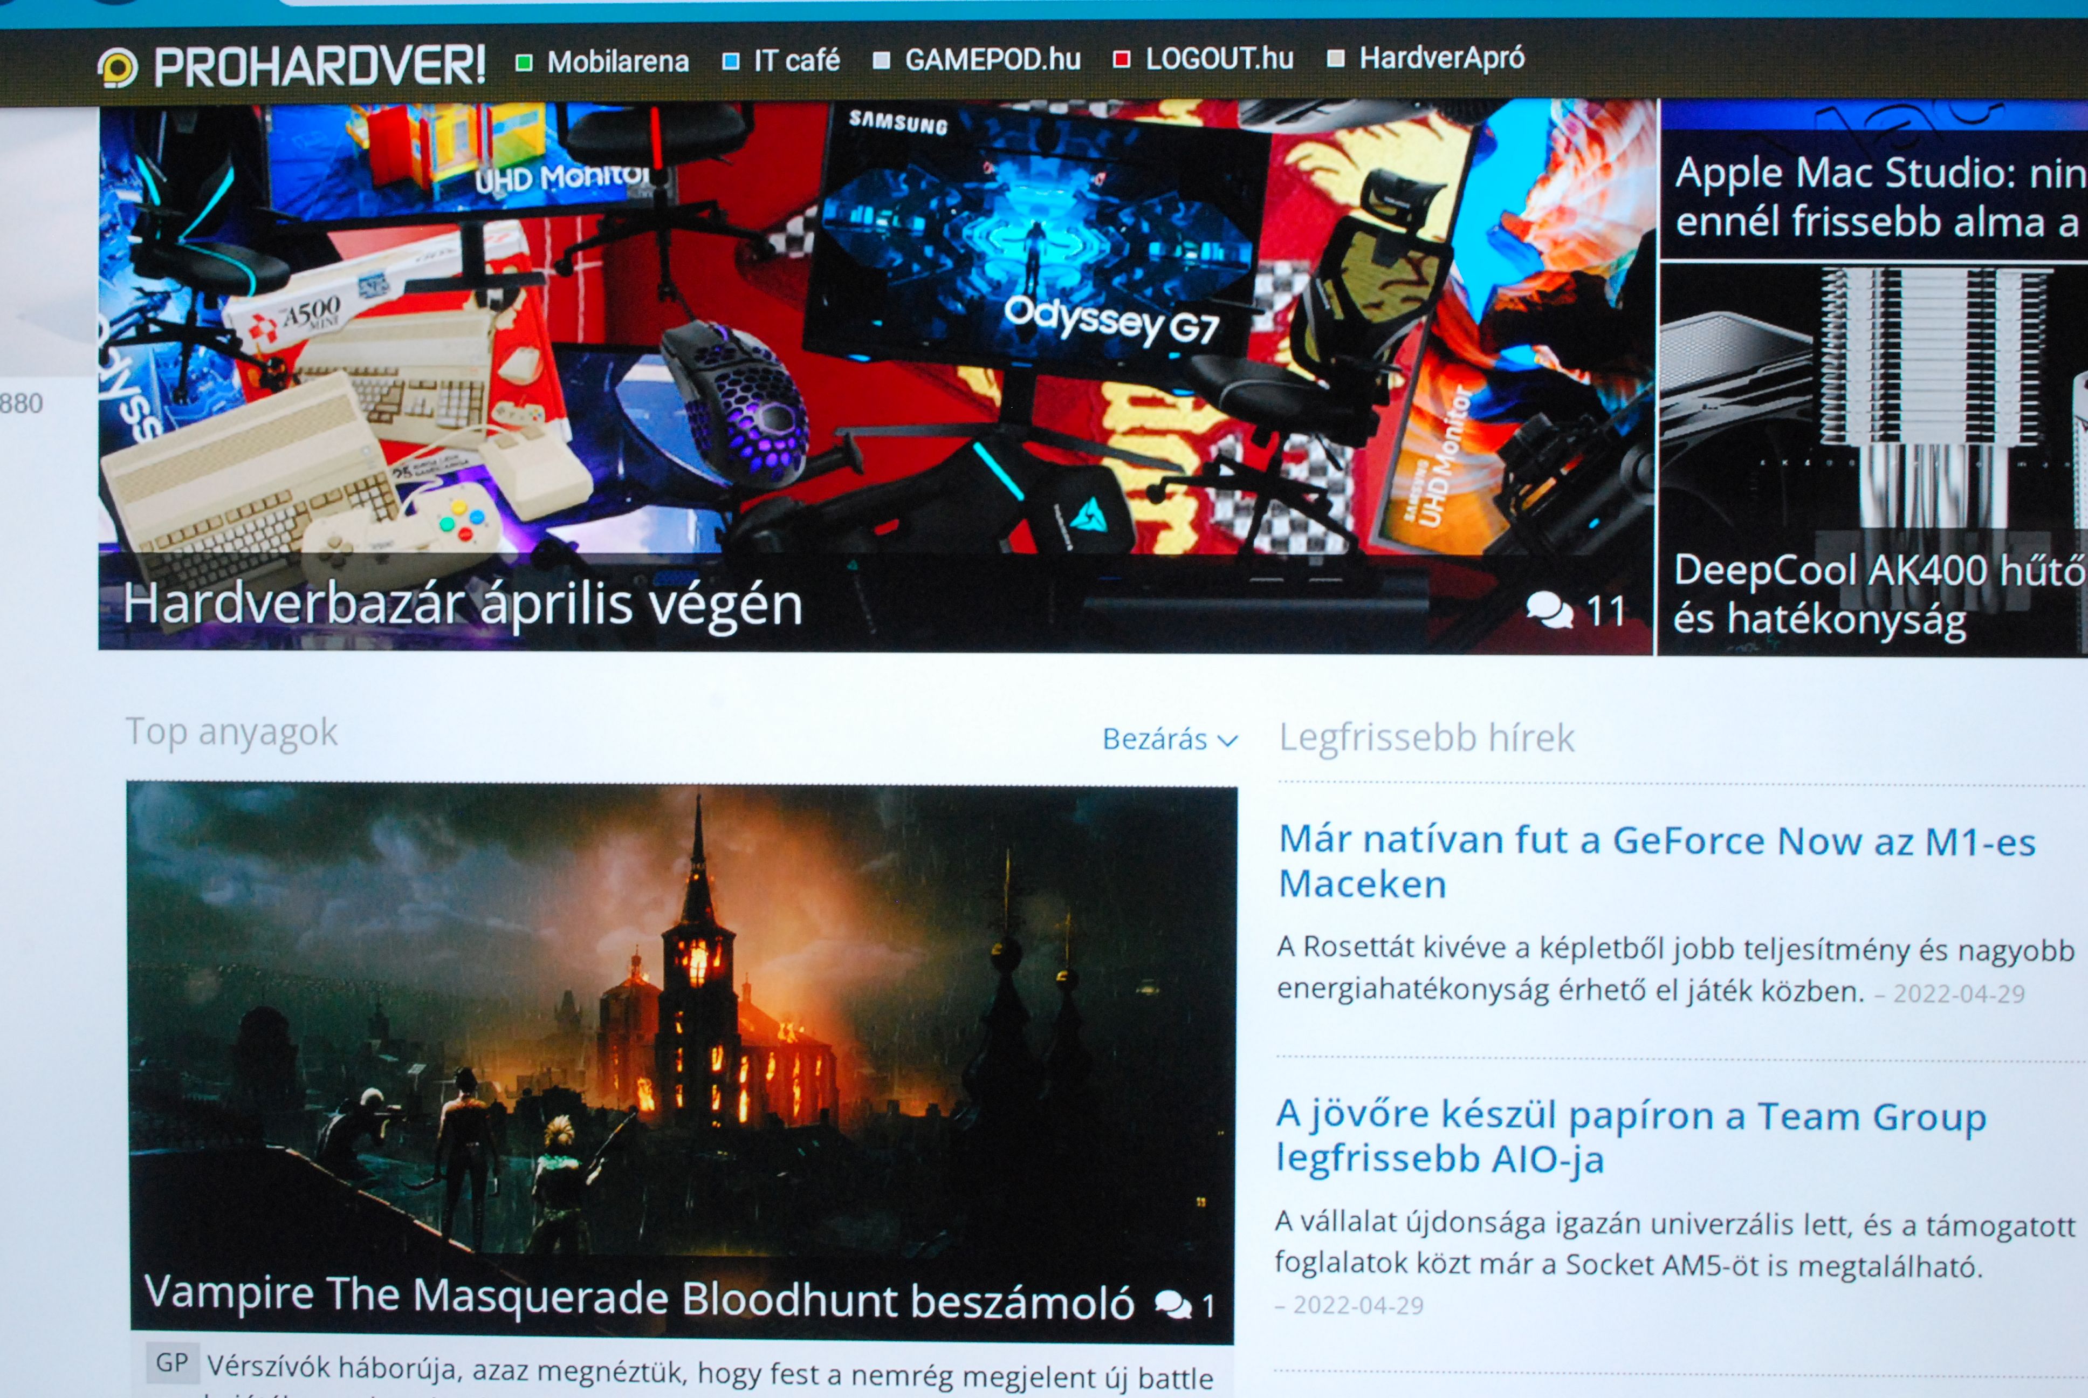This screenshot has width=2088, height=1398.
Task: Click the Vérszívók háborúja description text
Action: pos(710,1372)
